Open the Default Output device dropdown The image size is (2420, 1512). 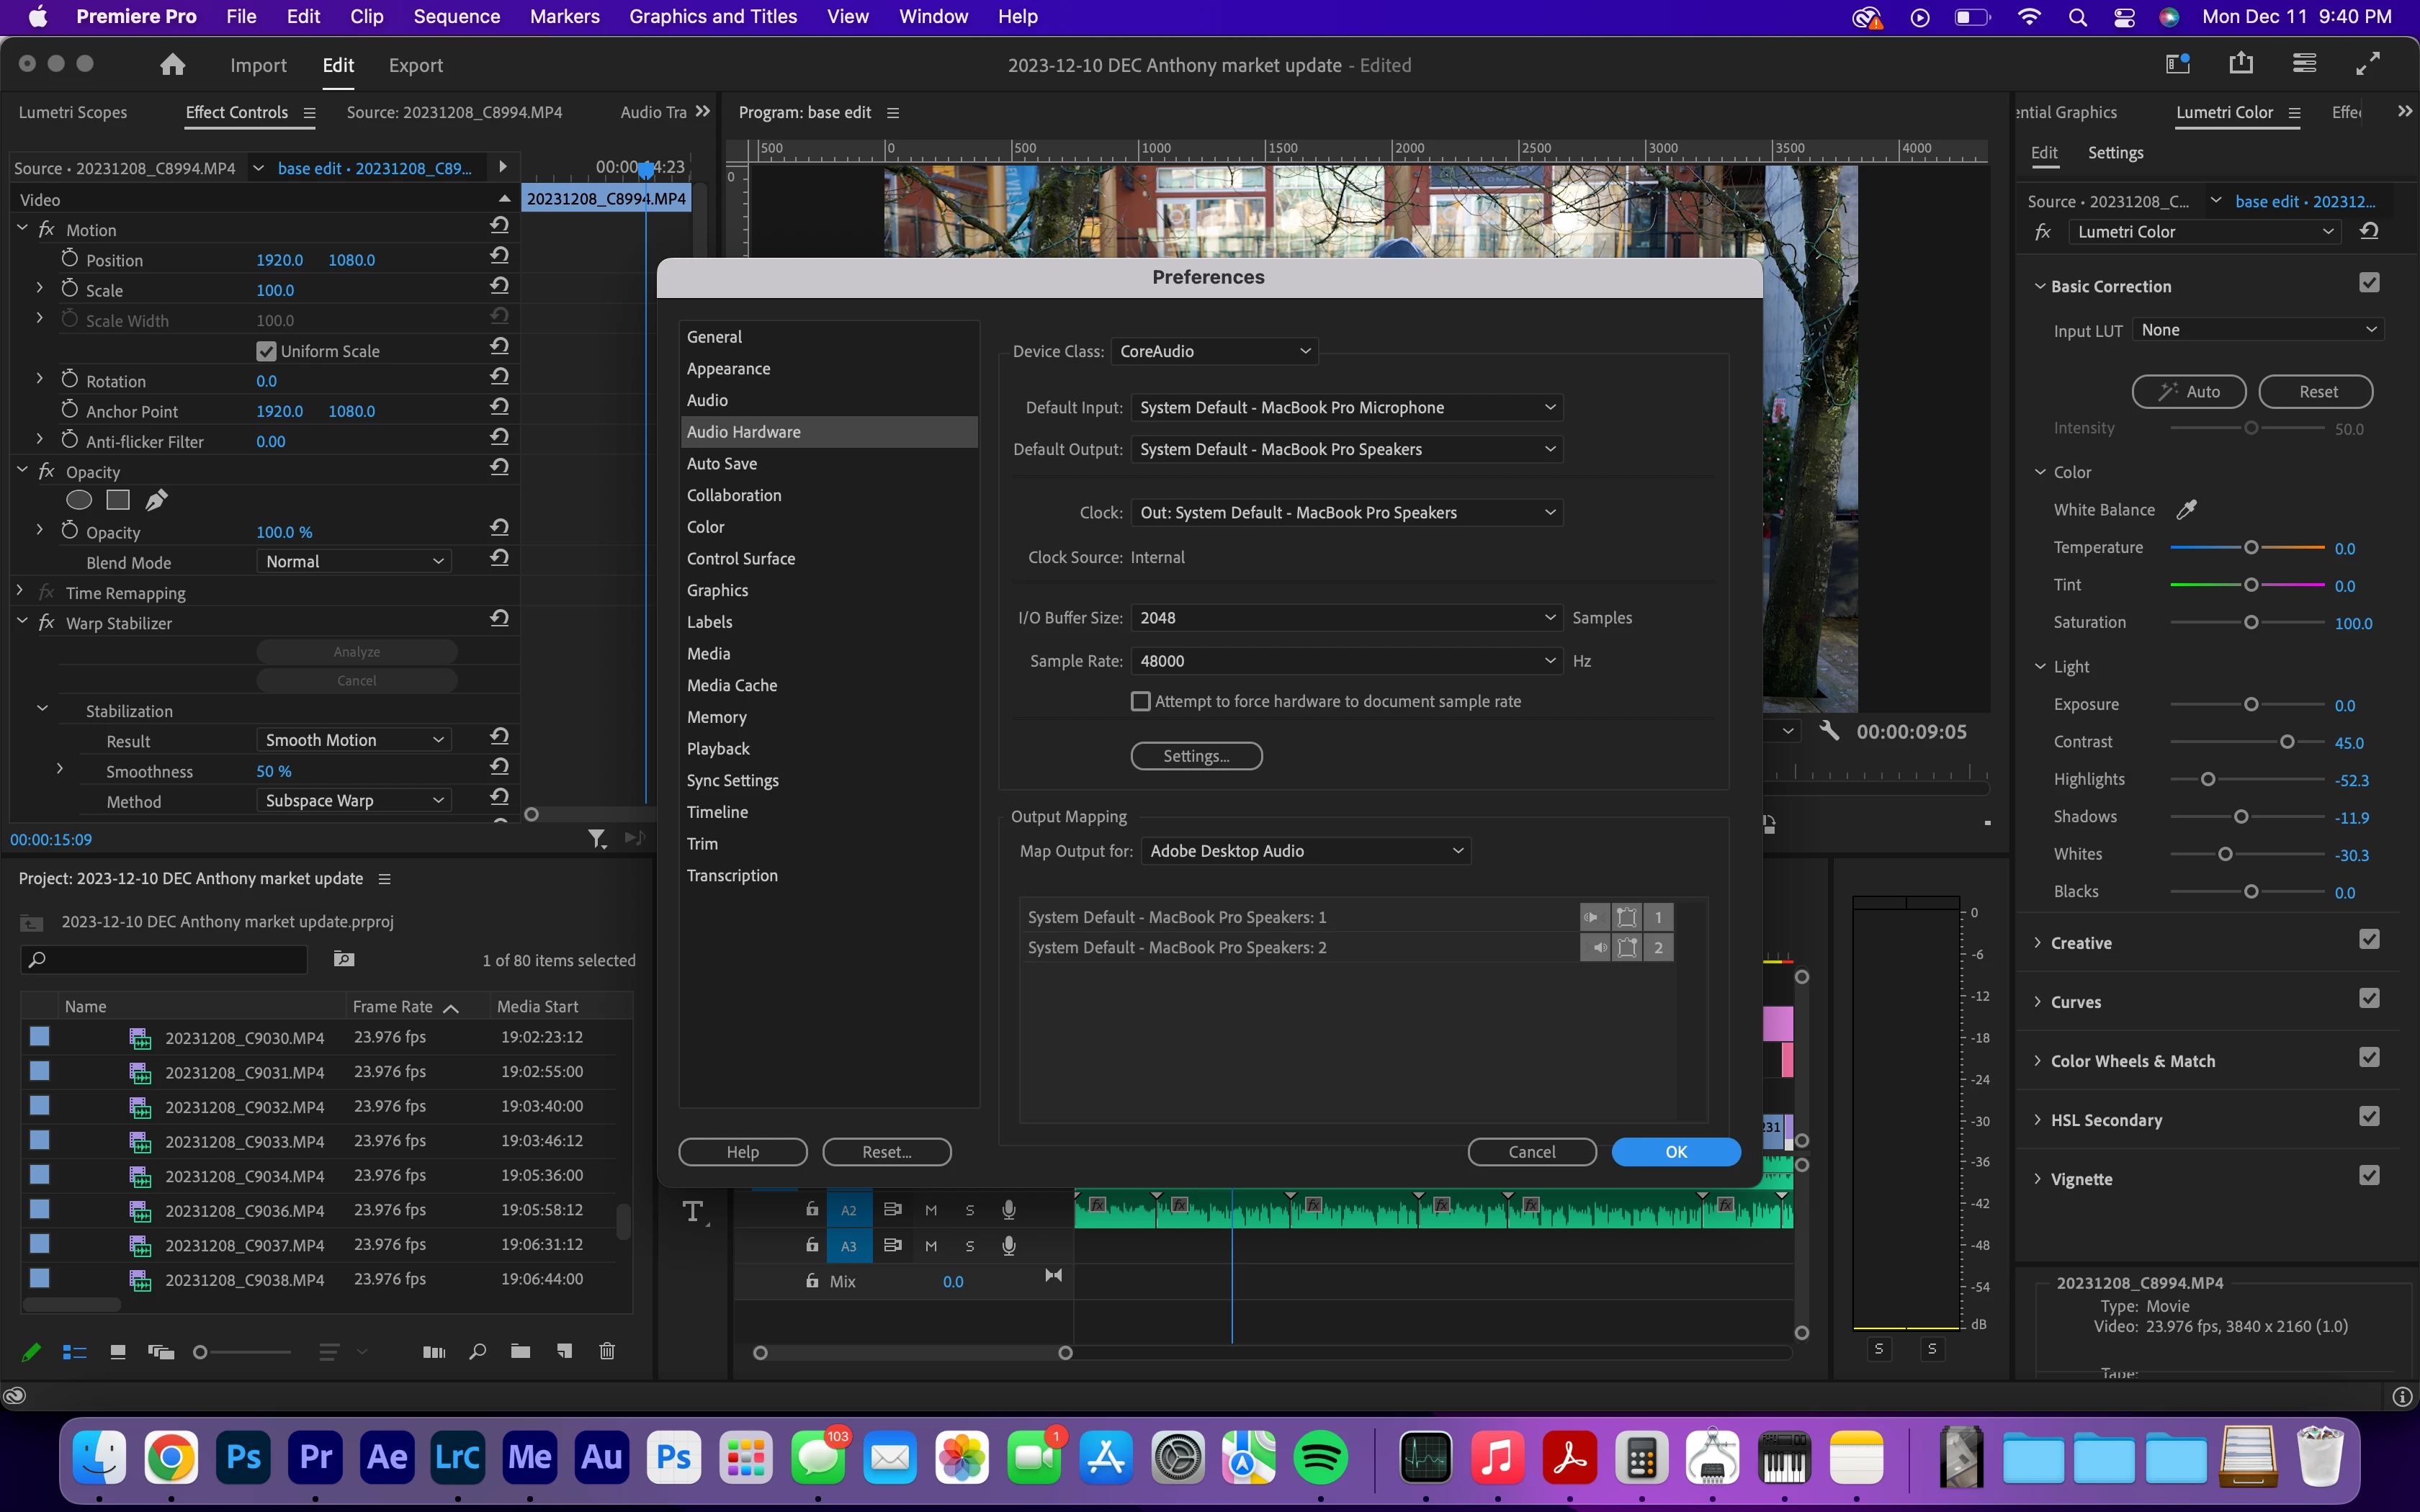[x=1346, y=450]
